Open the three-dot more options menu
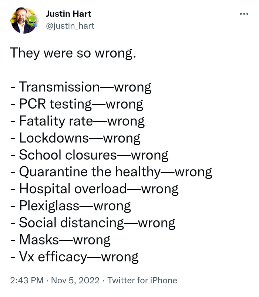 click(x=243, y=14)
